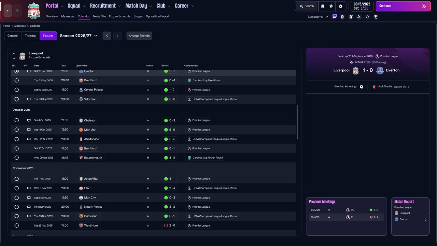Select the PSV fixture radio button
This screenshot has height=246, width=437.
pyautogui.click(x=16, y=188)
